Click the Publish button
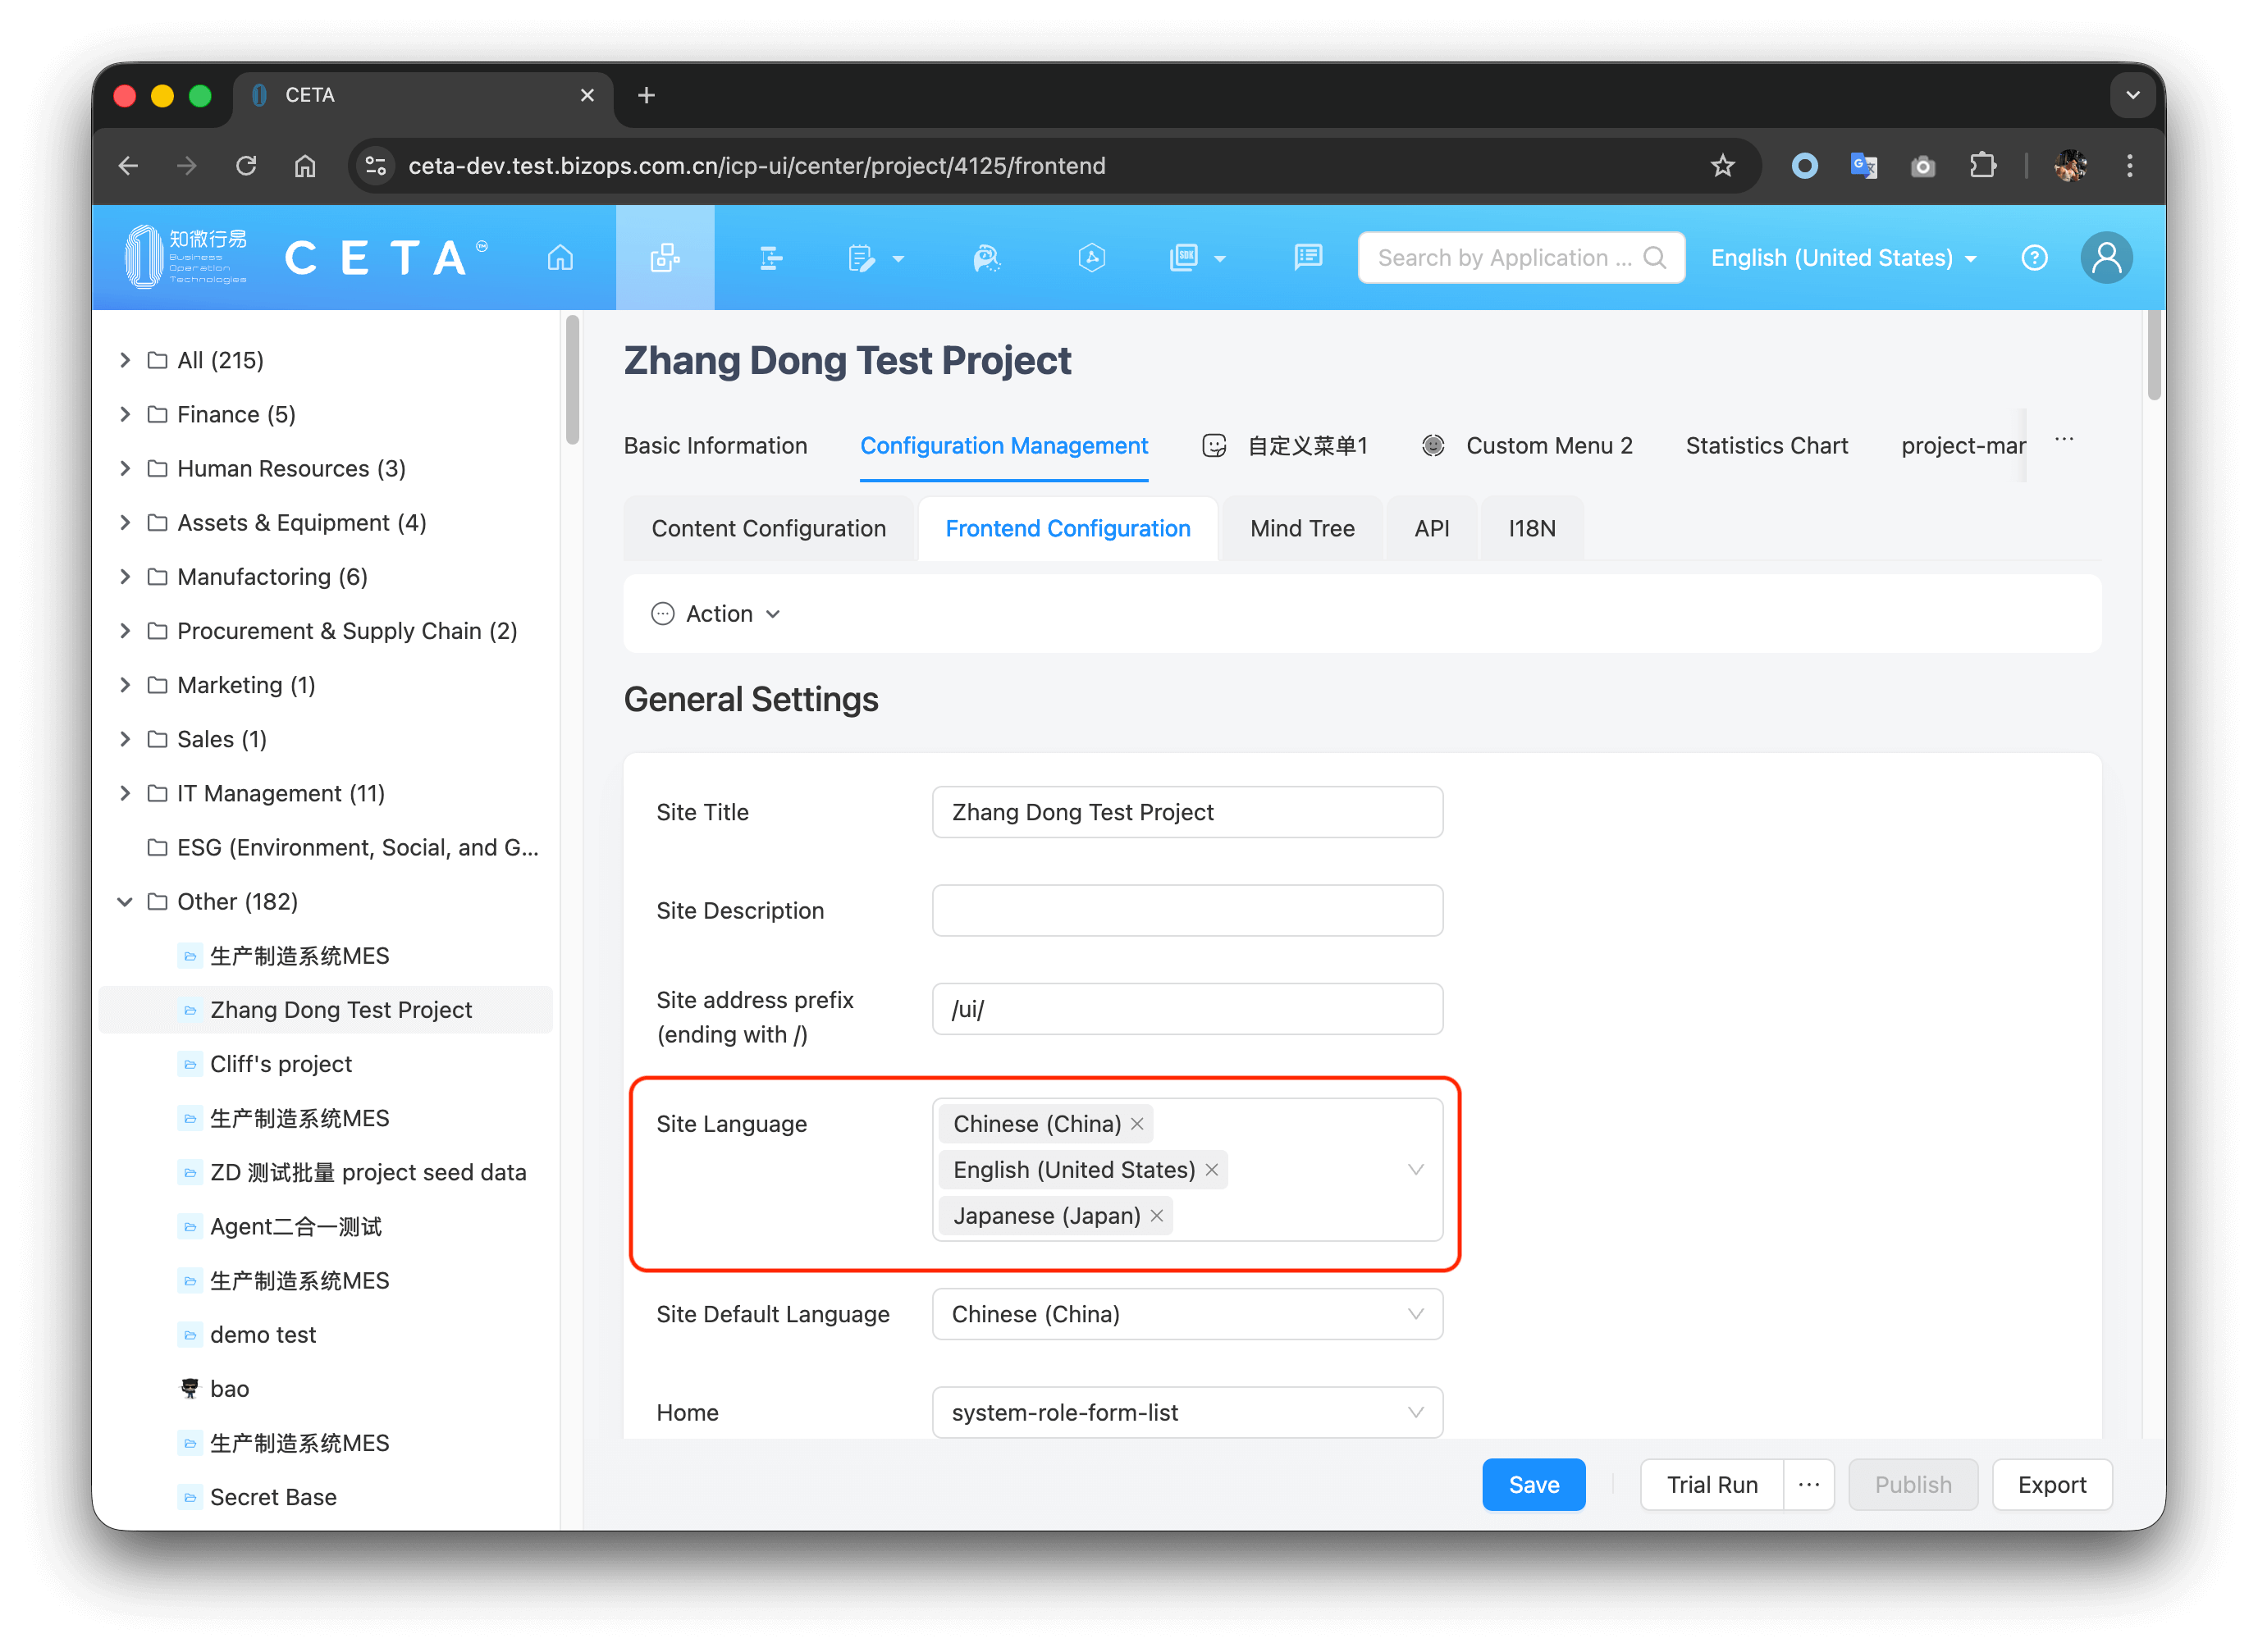Viewport: 2258px width, 1652px height. click(1912, 1485)
